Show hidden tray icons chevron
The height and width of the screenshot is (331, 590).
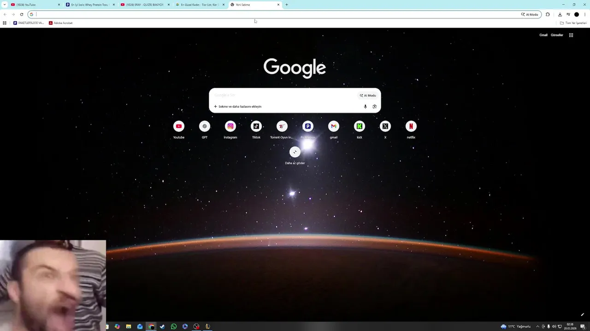537,326
